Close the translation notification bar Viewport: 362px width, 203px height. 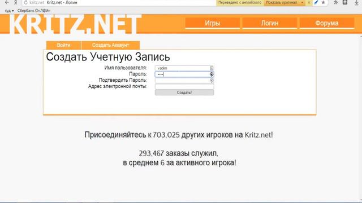click(x=309, y=2)
